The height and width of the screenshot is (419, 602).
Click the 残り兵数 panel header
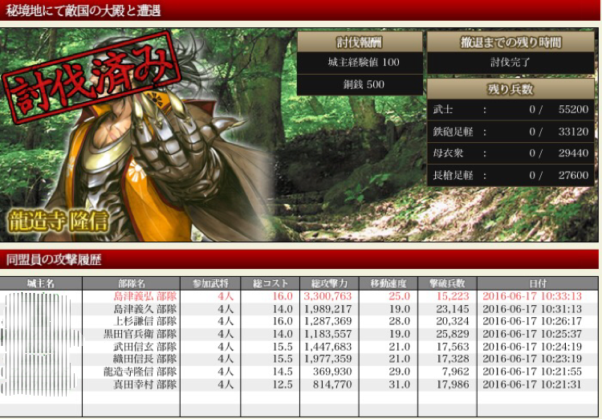(x=510, y=89)
